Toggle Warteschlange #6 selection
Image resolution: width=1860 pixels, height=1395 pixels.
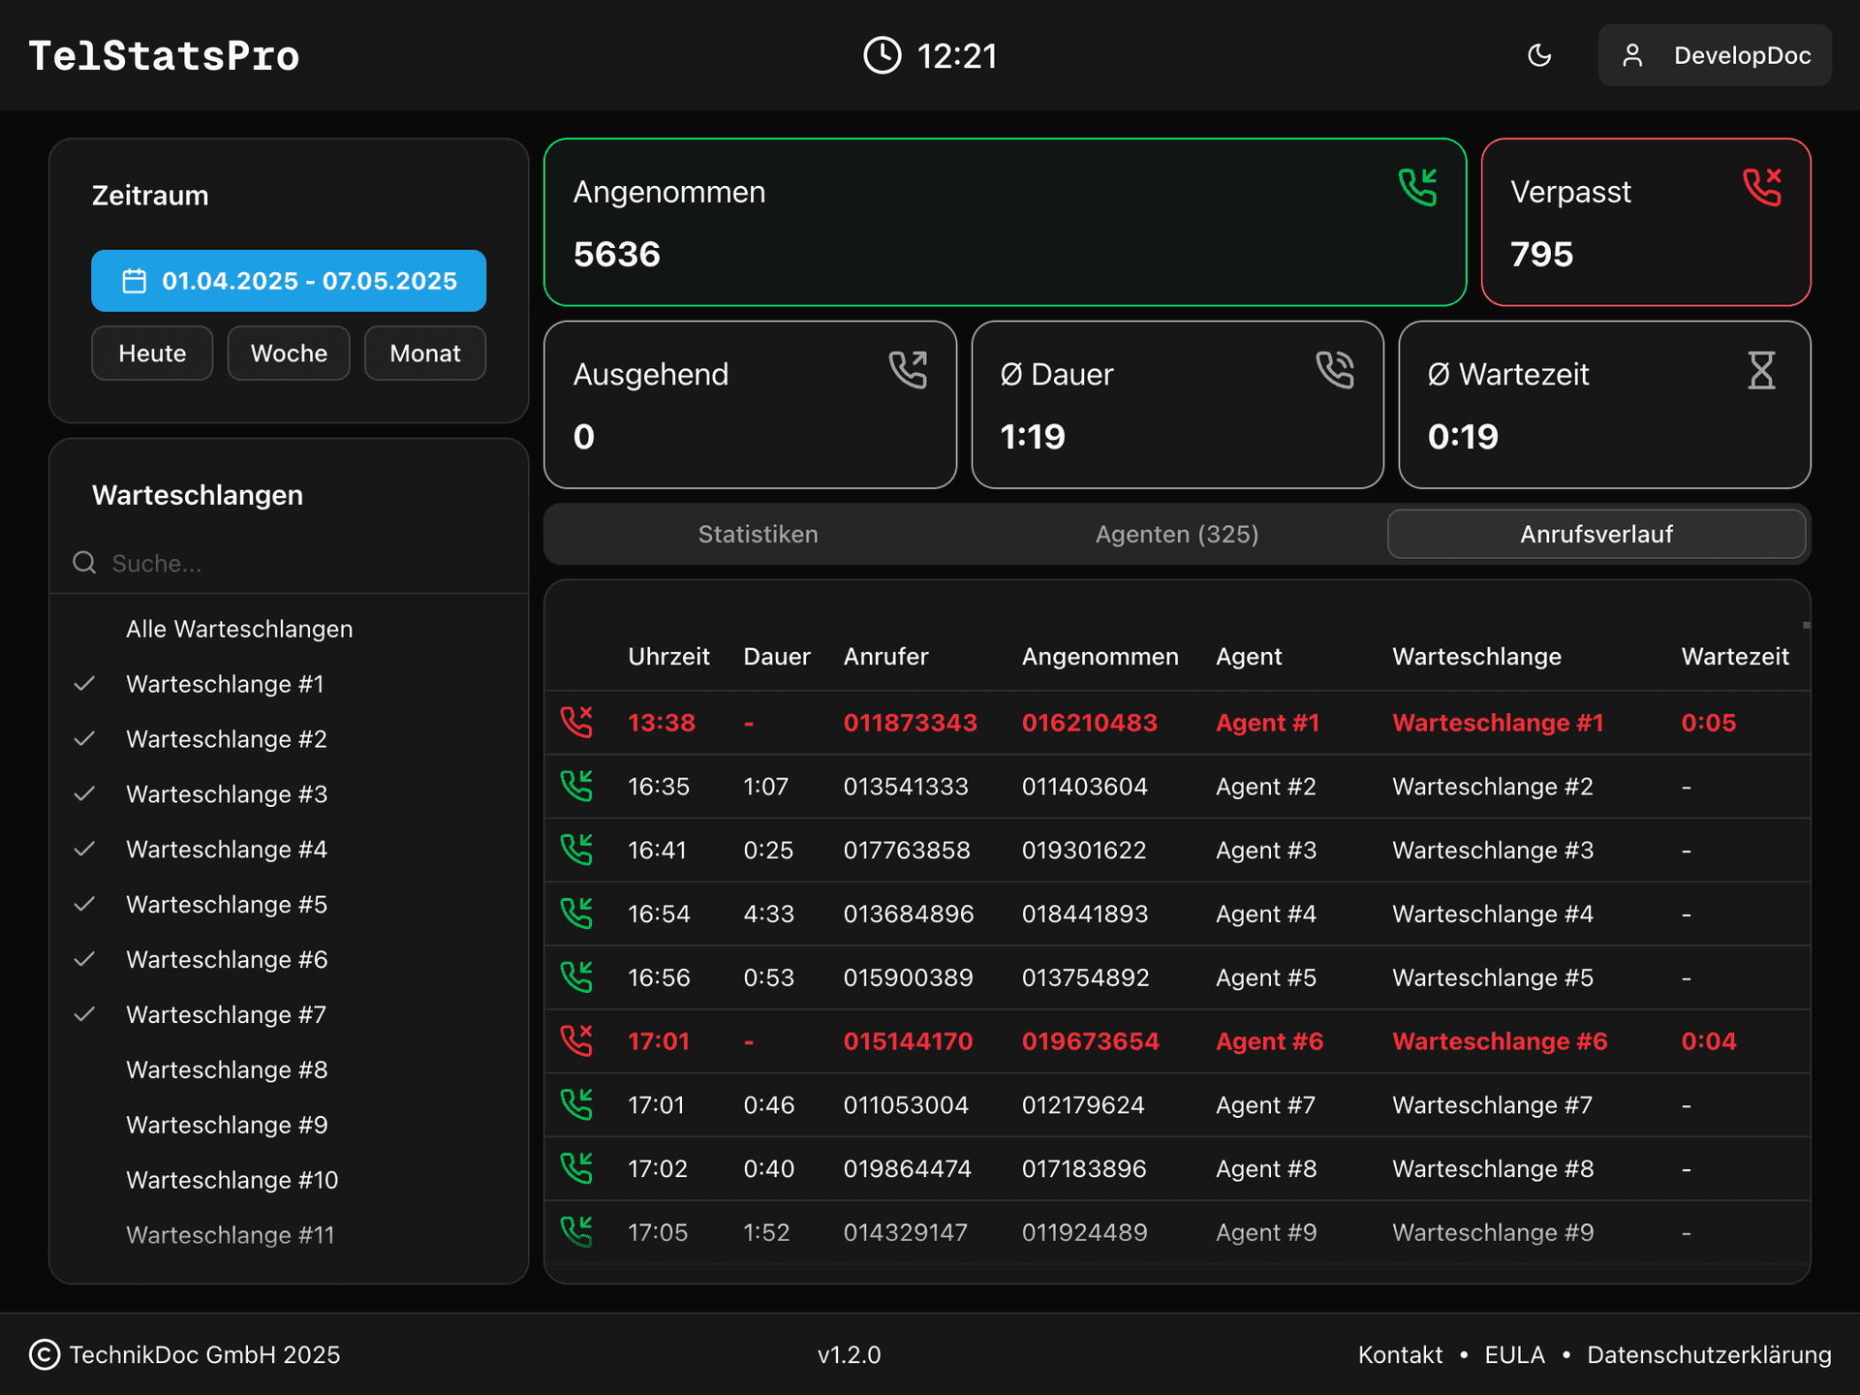[x=289, y=960]
